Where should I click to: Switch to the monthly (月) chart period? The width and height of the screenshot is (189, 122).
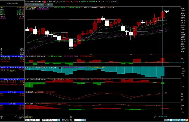click(52, 4)
